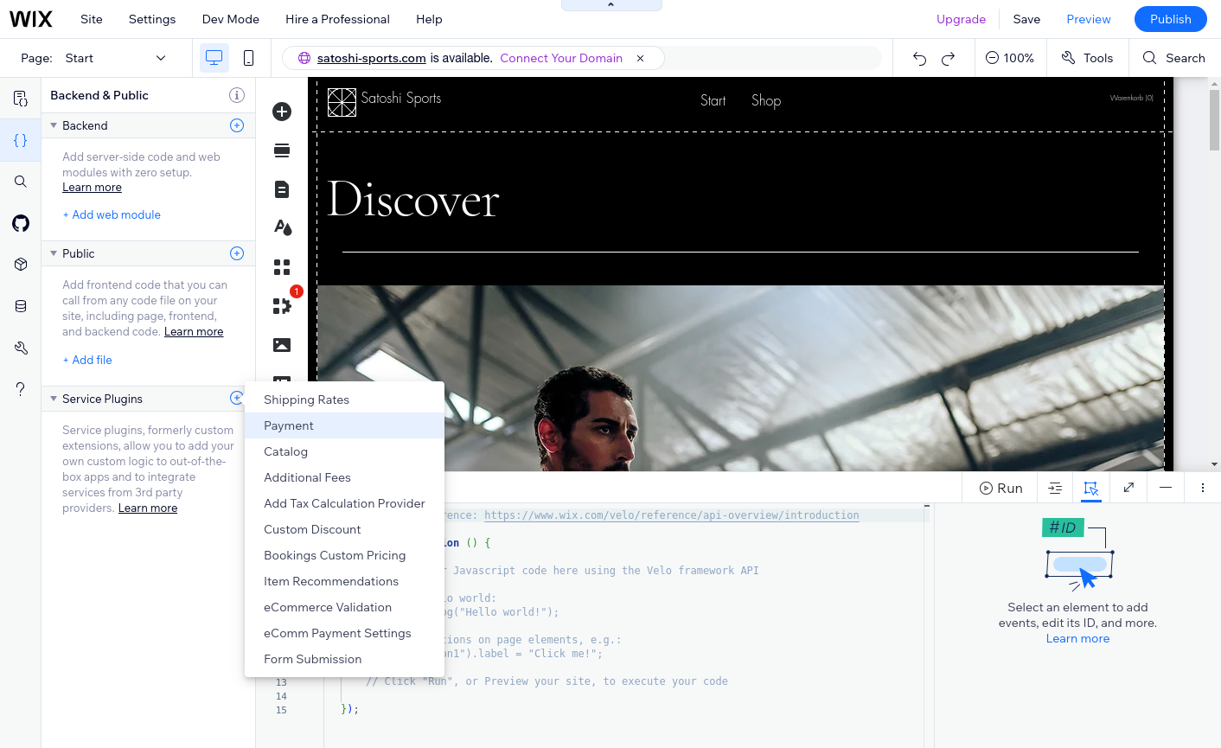Collapse the Backend section
The height and width of the screenshot is (748, 1221).
tap(55, 125)
